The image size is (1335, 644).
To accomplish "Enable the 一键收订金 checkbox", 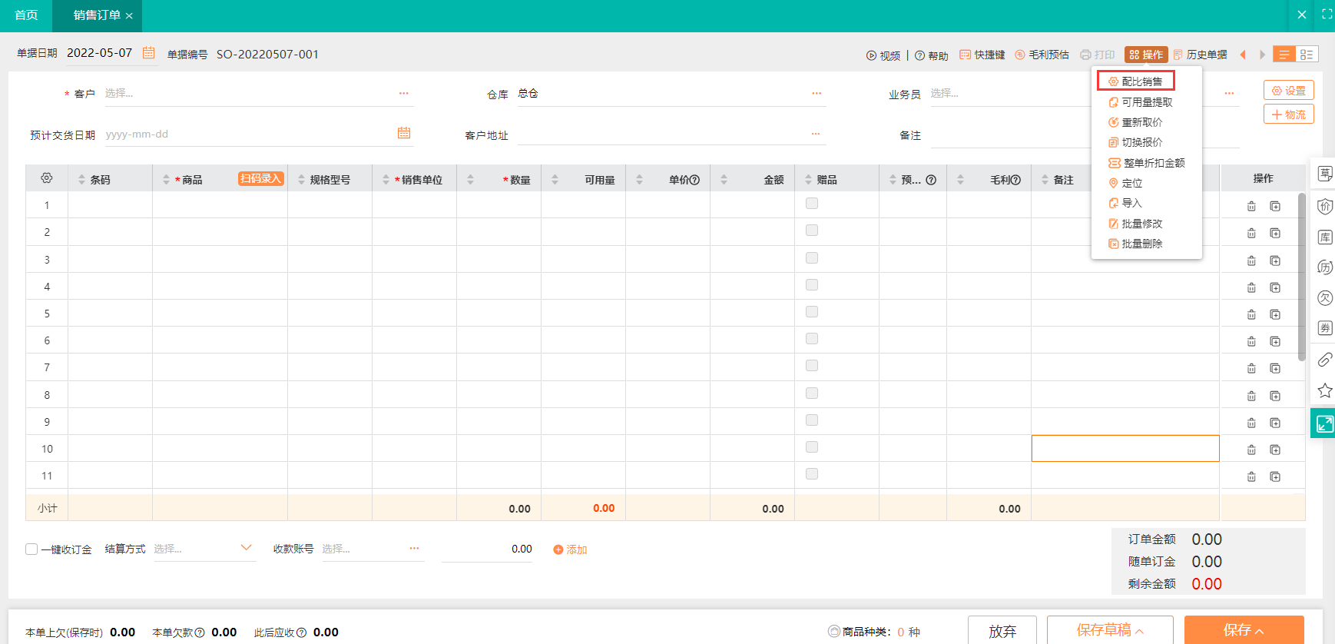I will [31, 549].
